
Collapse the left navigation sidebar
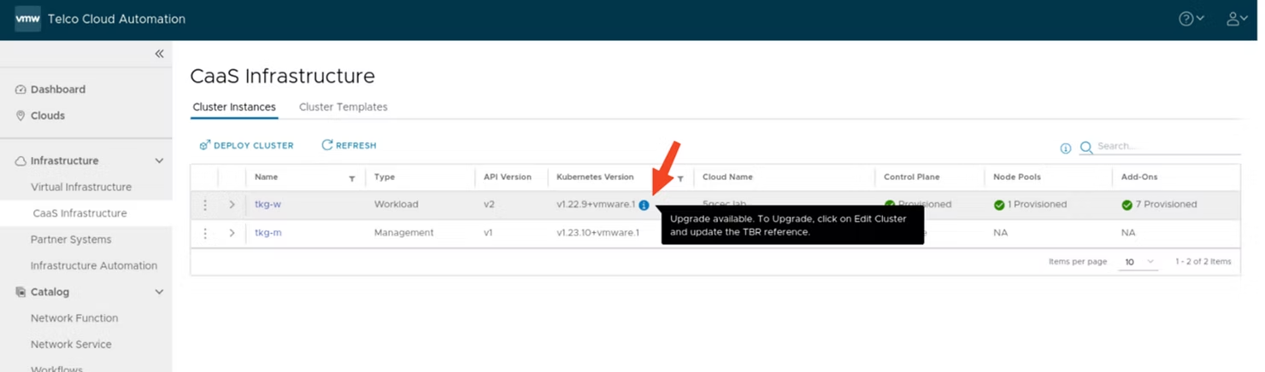(x=159, y=54)
